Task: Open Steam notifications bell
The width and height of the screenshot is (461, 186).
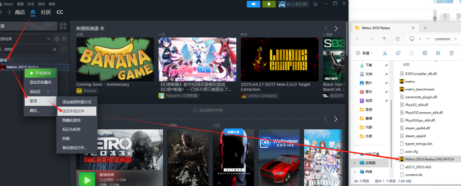Action: click(269, 4)
